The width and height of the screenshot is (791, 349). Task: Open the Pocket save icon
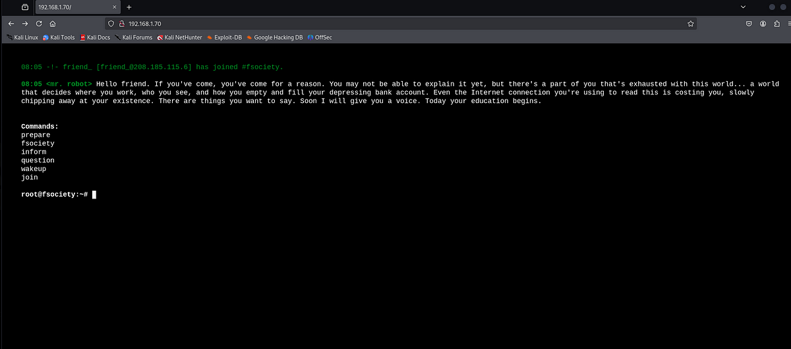(749, 23)
